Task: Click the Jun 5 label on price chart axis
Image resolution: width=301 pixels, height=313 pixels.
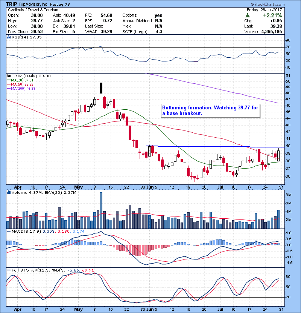Action: 152,187
